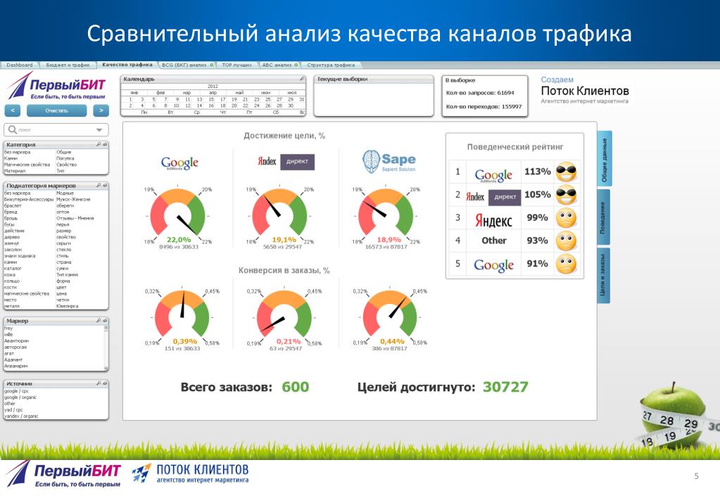Image resolution: width=720 pixels, height=498 pixels.
Task: Select month 'мар' in Календарь
Action: (x=187, y=92)
